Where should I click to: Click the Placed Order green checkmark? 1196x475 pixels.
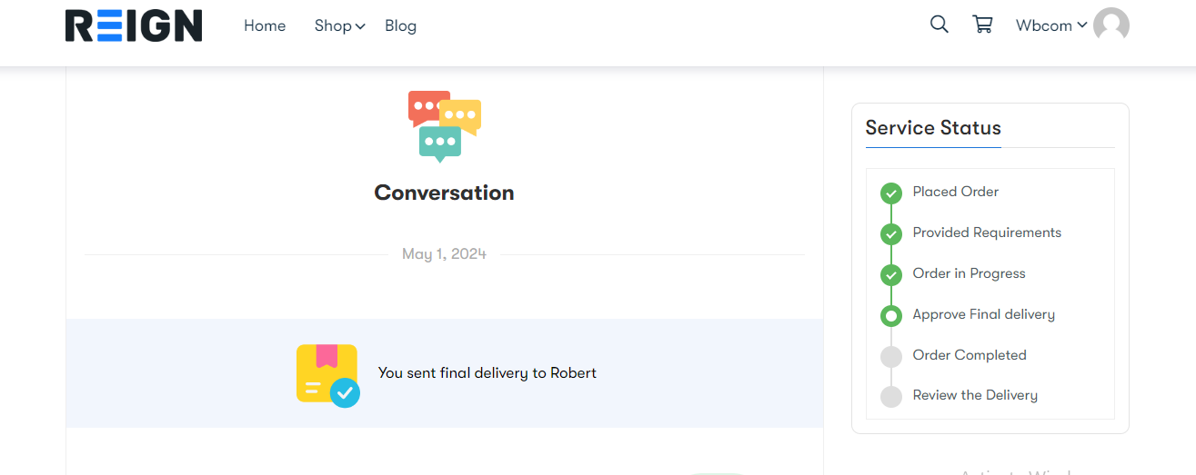click(891, 193)
